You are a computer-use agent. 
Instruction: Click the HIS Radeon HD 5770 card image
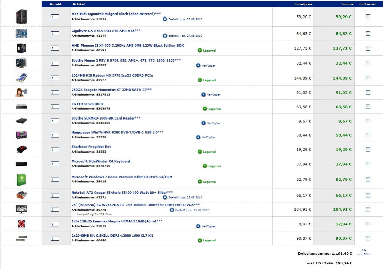21,78
